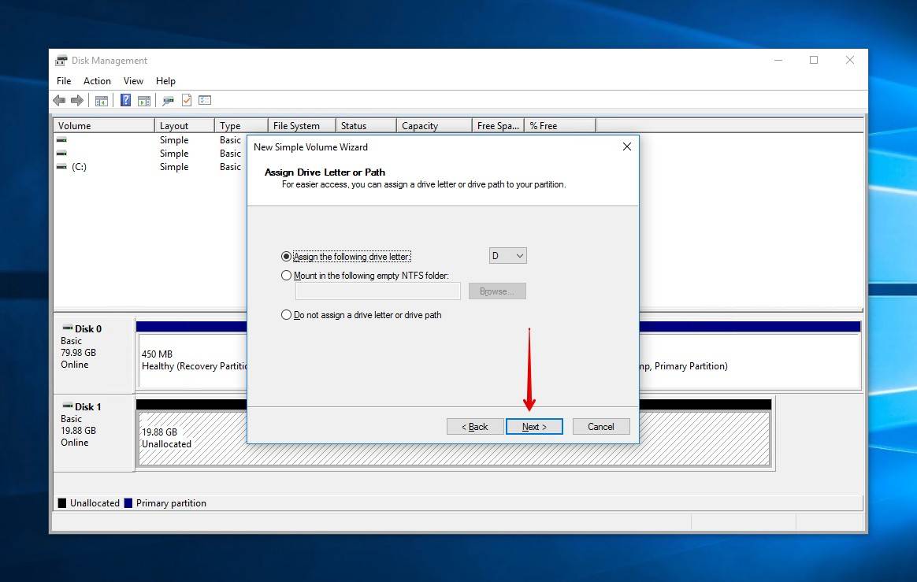Click the disk rescan icon in the toolbar
This screenshot has height=582, width=917.
pos(167,100)
